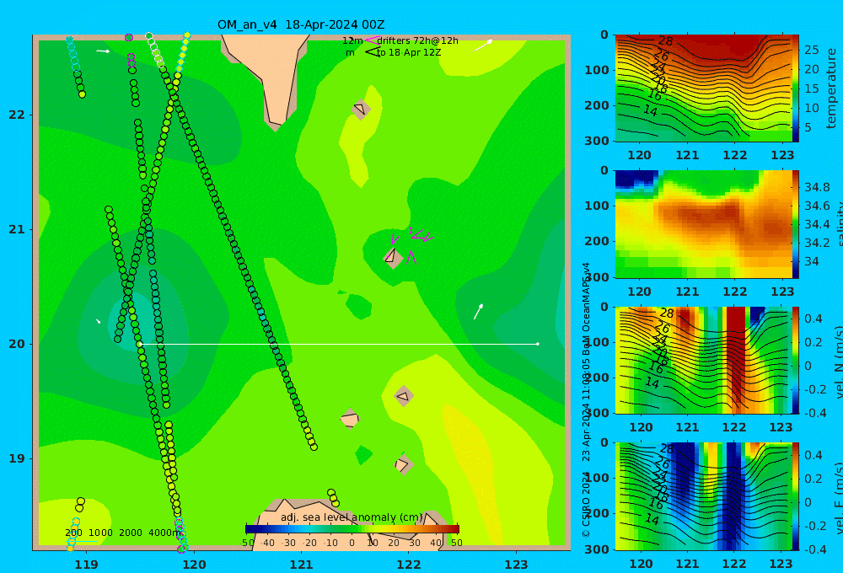Click longitude label 119 on the map axis
Screen dimensions: 843x573
click(87, 565)
